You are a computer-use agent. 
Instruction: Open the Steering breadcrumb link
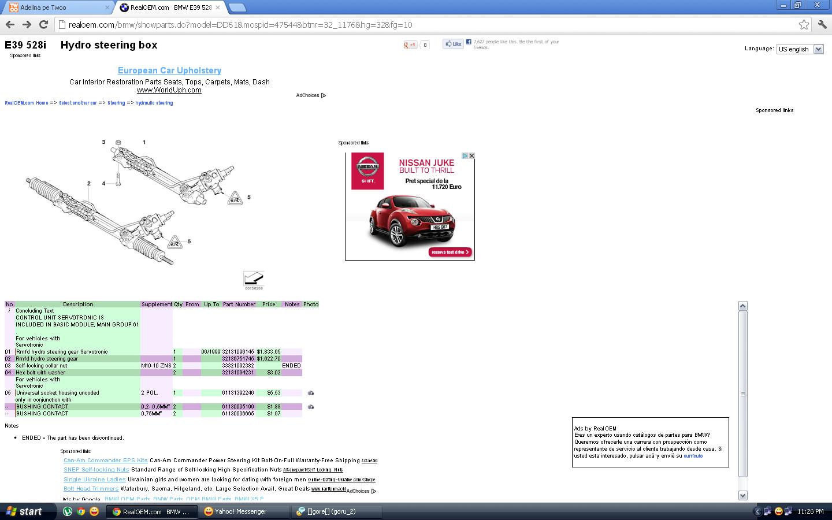coord(116,103)
